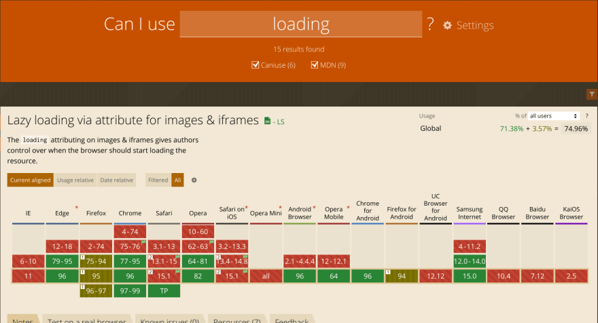Select KaiOS Browser 2.5 cell
The width and height of the screenshot is (598, 323).
click(571, 276)
